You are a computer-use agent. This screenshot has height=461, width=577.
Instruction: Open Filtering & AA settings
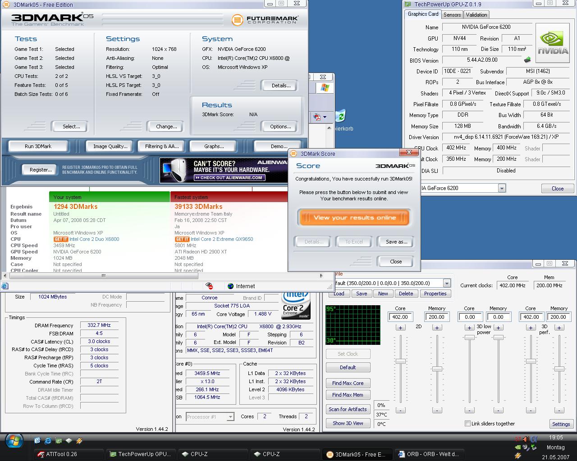pyautogui.click(x=162, y=146)
